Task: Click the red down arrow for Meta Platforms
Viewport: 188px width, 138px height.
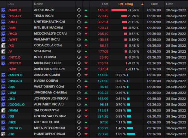Action: (x=86, y=128)
